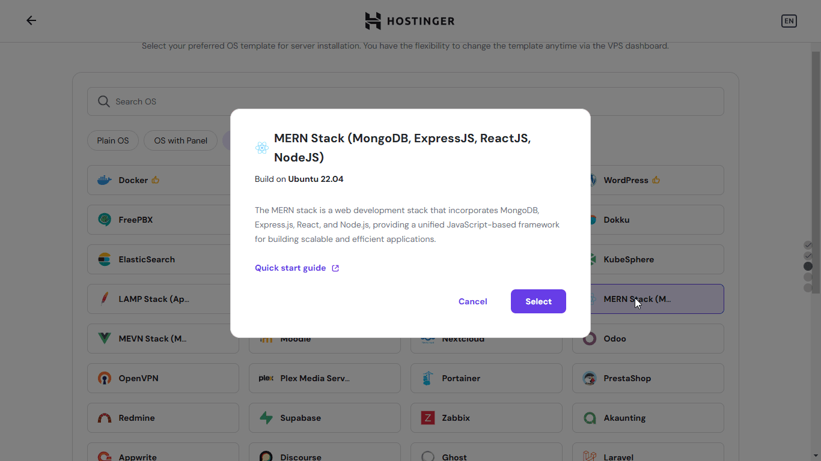
Task: Click the back arrow icon
Action: coord(31,20)
